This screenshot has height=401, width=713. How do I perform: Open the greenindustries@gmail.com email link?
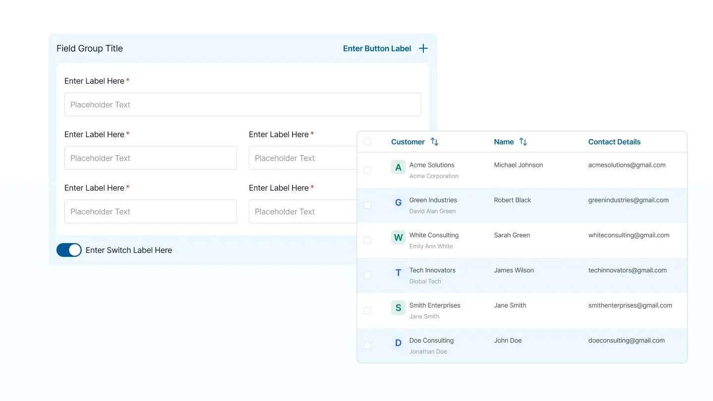tap(628, 200)
